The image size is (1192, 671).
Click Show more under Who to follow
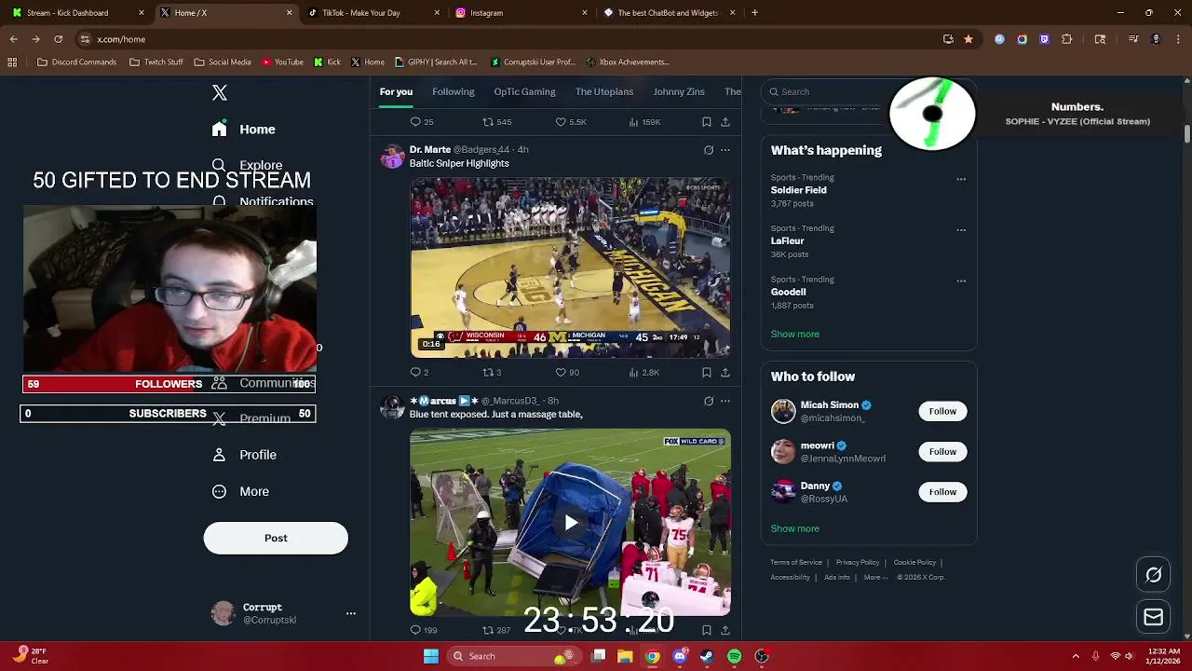click(794, 528)
